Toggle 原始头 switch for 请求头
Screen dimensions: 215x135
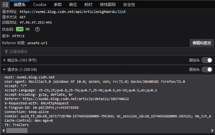(x=207, y=69)
